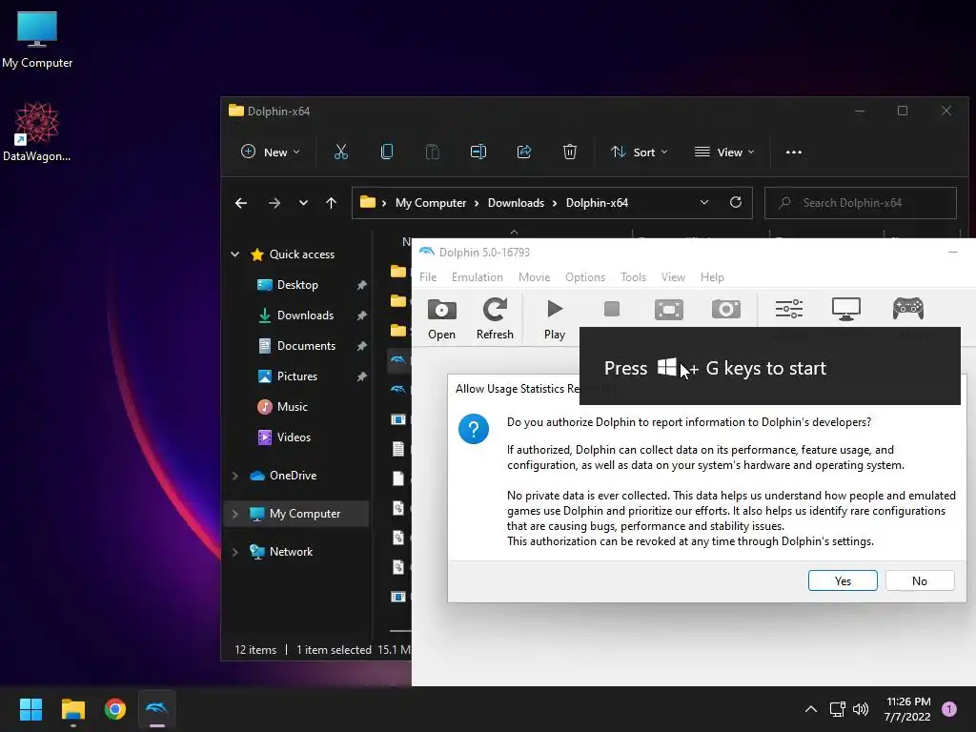Click Downloads in the address breadcrumb

(516, 203)
